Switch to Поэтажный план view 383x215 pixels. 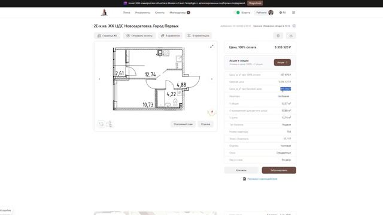tap(183, 124)
